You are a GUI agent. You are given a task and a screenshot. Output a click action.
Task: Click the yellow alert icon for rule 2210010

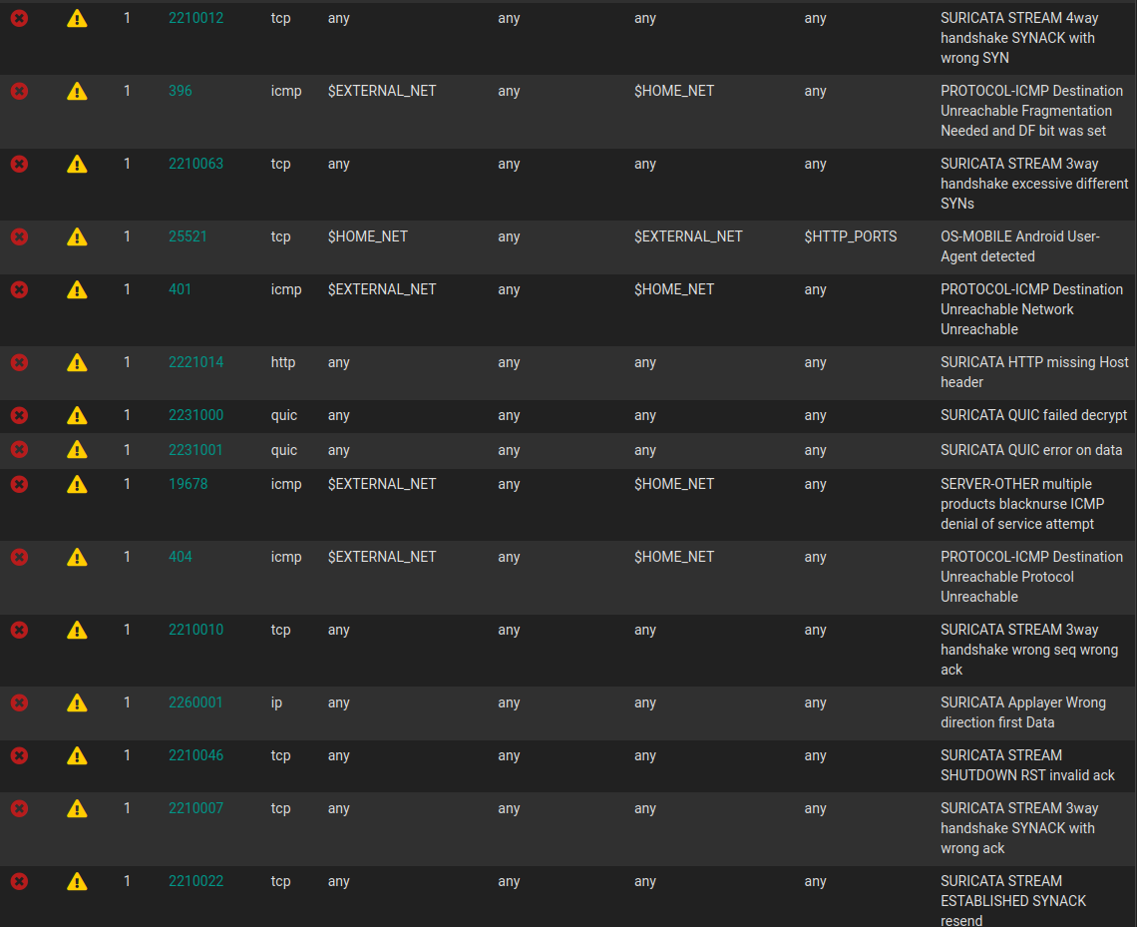point(77,630)
